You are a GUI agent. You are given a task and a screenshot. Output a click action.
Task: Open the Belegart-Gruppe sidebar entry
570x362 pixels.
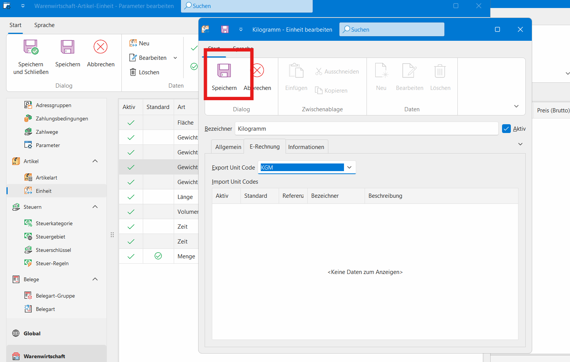(x=55, y=296)
